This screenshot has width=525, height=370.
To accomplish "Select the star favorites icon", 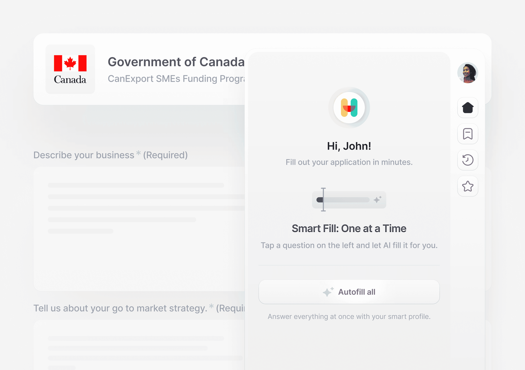I will coord(468,186).
